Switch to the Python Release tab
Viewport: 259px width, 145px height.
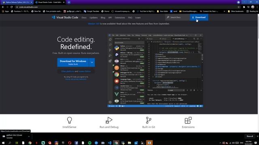[x=17, y=2]
